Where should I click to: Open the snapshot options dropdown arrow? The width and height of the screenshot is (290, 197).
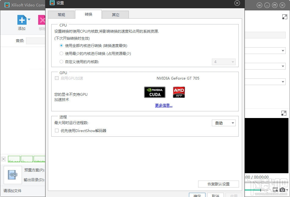tap(287, 190)
